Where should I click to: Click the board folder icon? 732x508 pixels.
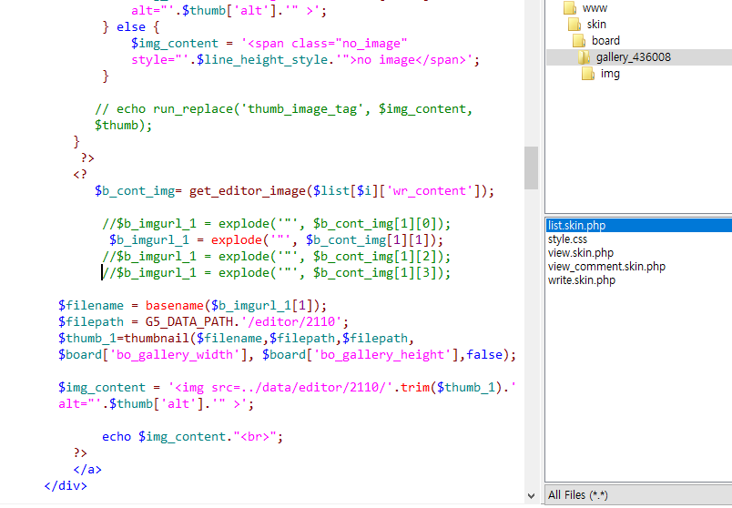pos(579,41)
